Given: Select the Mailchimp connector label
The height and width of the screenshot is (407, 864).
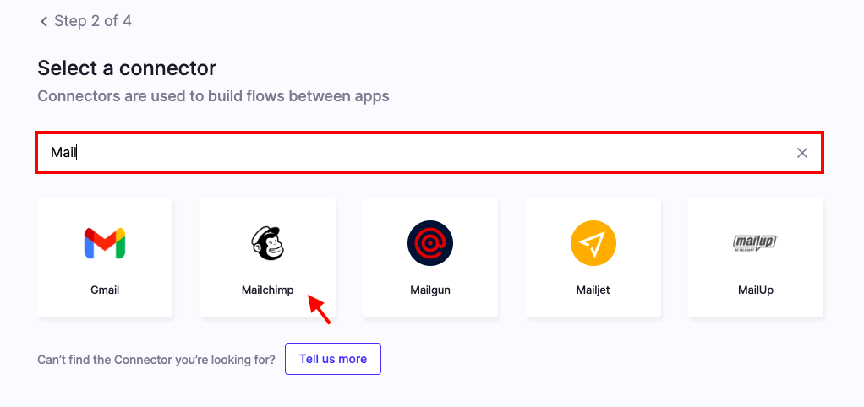Looking at the screenshot, I should point(268,290).
